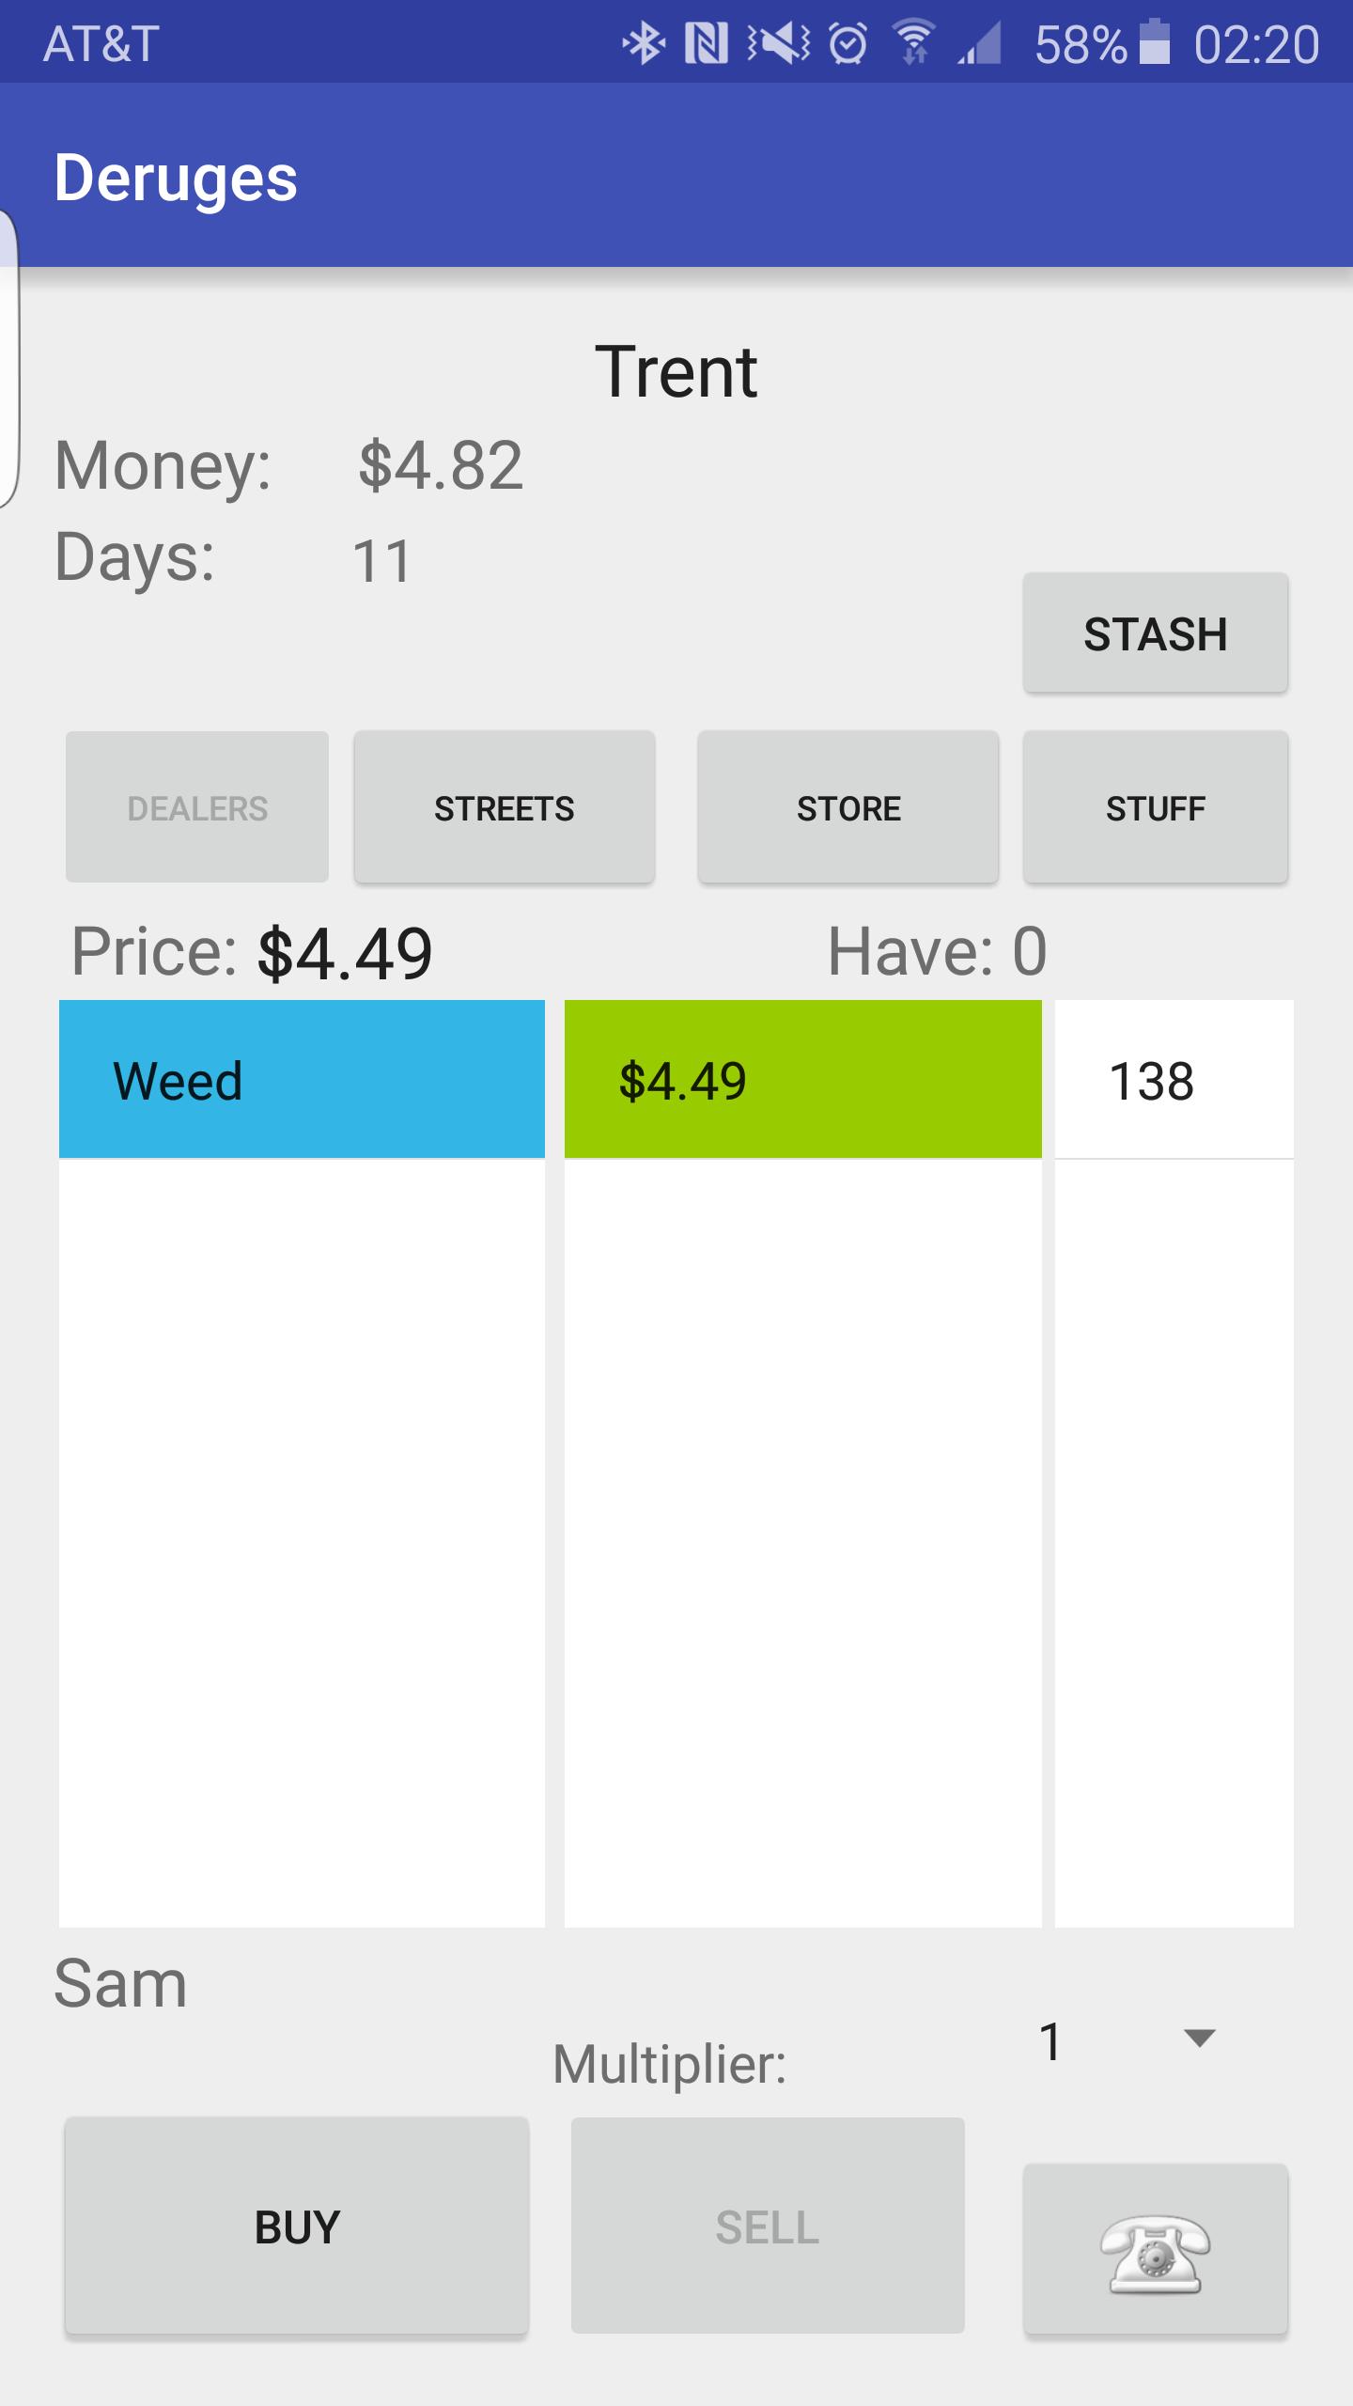Open the Multiplier dropdown arrow
Viewport: 1353px width, 2406px height.
(1200, 2038)
